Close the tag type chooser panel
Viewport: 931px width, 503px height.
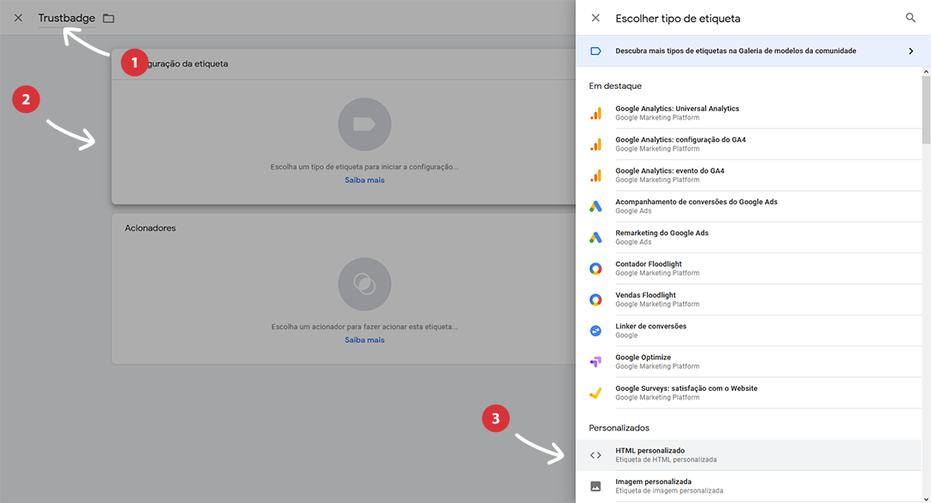[596, 18]
